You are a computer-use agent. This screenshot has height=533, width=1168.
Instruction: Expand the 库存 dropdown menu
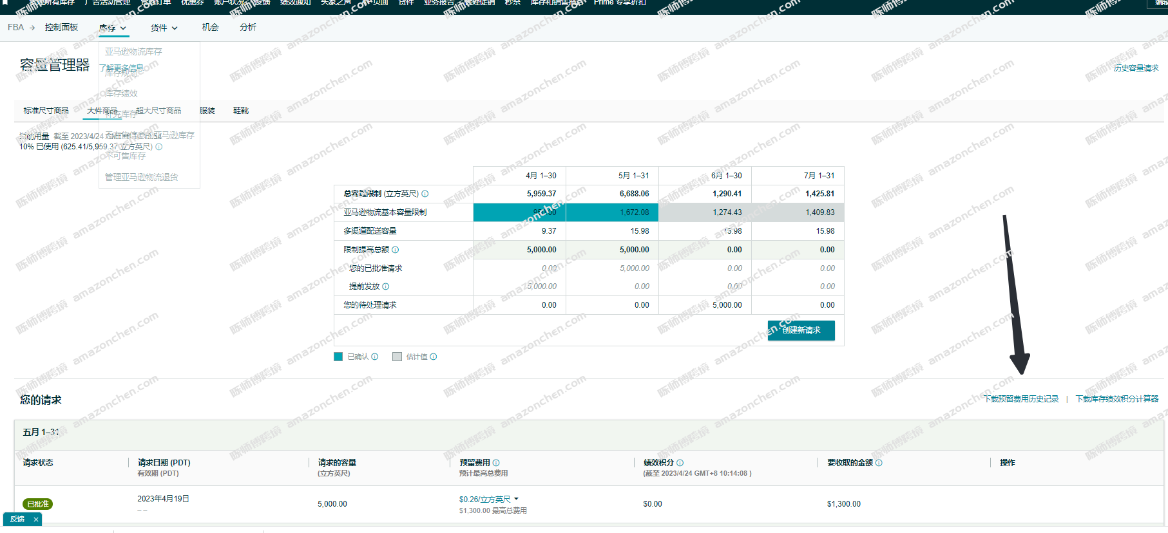[113, 28]
